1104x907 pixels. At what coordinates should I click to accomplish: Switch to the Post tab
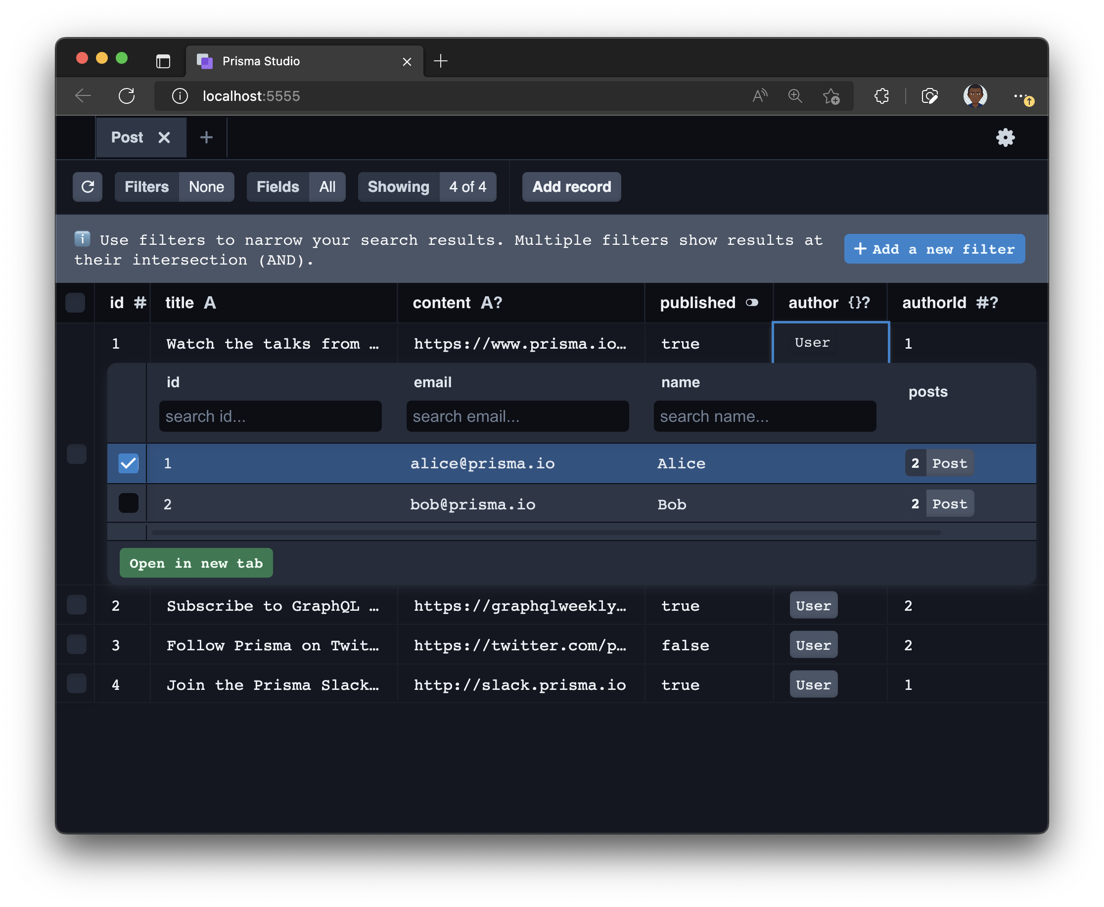[127, 137]
